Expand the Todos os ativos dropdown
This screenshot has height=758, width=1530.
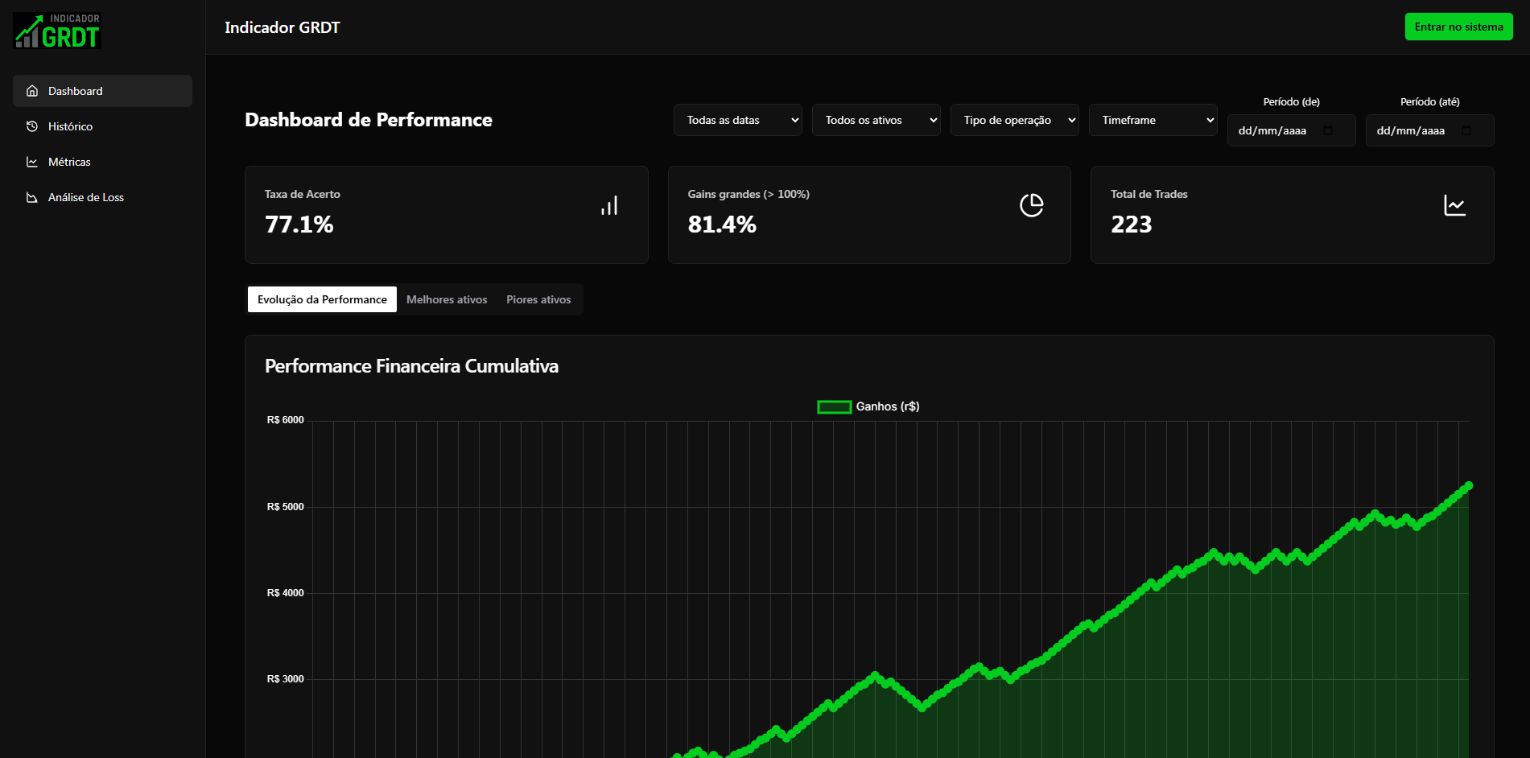[876, 120]
